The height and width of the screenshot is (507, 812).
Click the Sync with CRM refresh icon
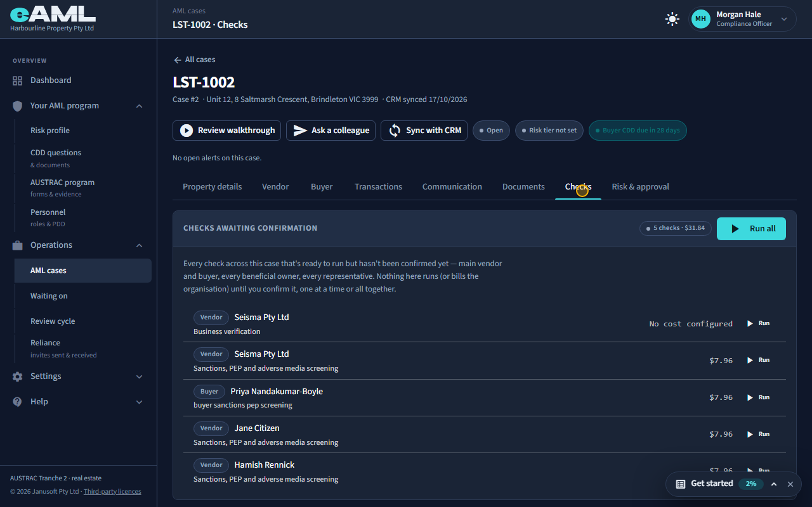click(395, 131)
